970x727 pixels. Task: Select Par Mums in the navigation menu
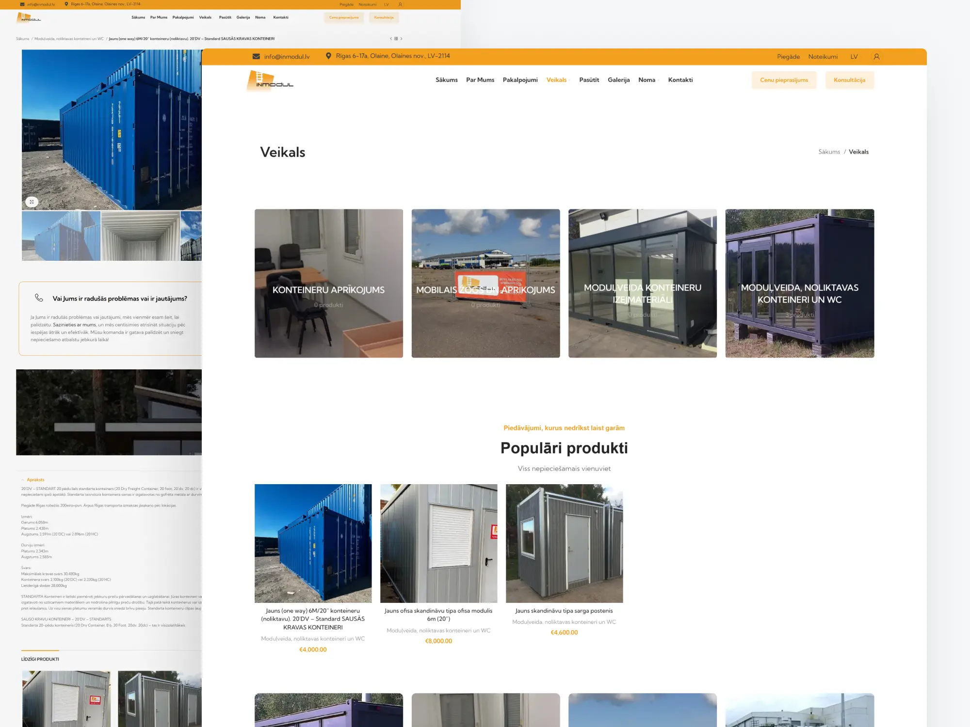pyautogui.click(x=480, y=80)
